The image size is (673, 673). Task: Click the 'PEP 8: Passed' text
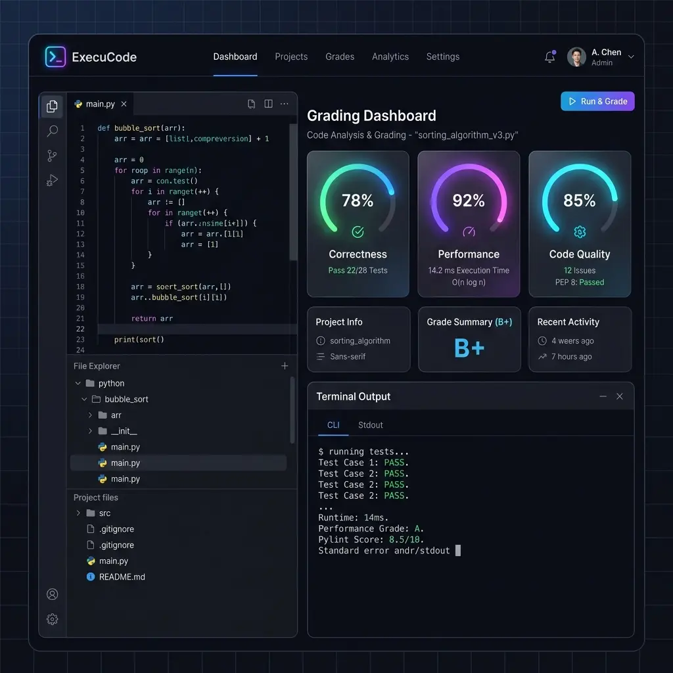pyautogui.click(x=580, y=282)
